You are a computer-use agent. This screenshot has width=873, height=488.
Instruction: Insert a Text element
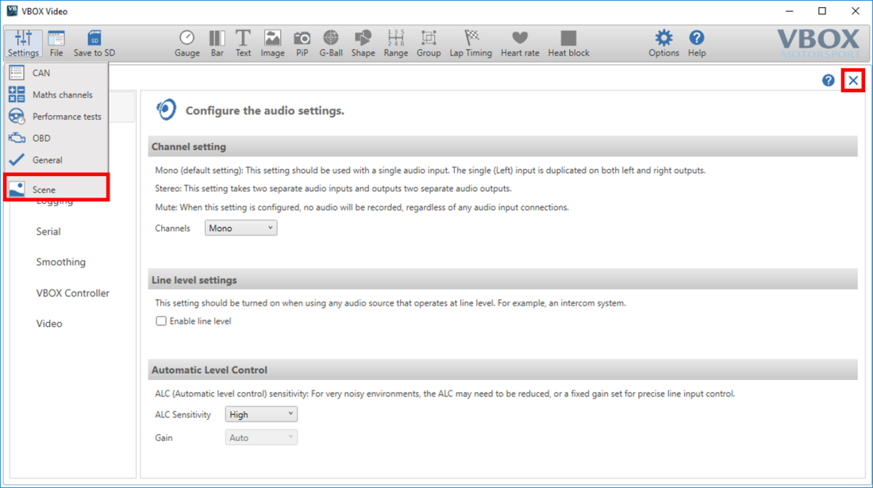tap(243, 44)
